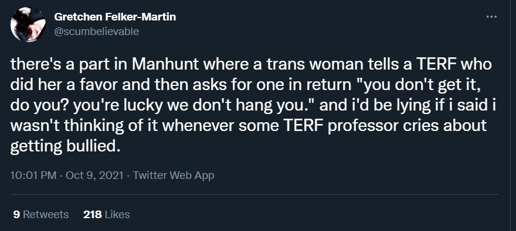Screen dimensions: 516x231
Task: Click the number 9 retweet count
Action: tap(16, 215)
